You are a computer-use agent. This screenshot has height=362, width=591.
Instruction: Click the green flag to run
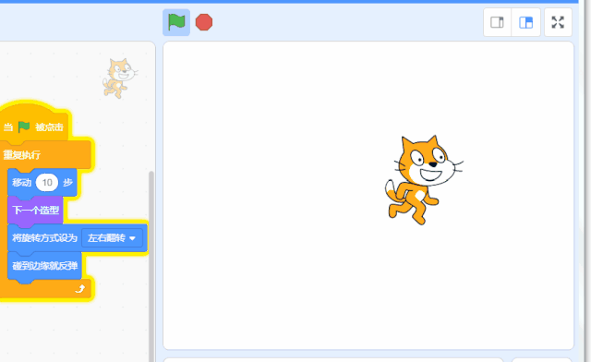(176, 22)
